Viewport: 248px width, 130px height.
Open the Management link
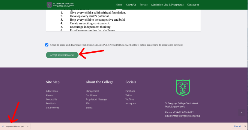92,91
